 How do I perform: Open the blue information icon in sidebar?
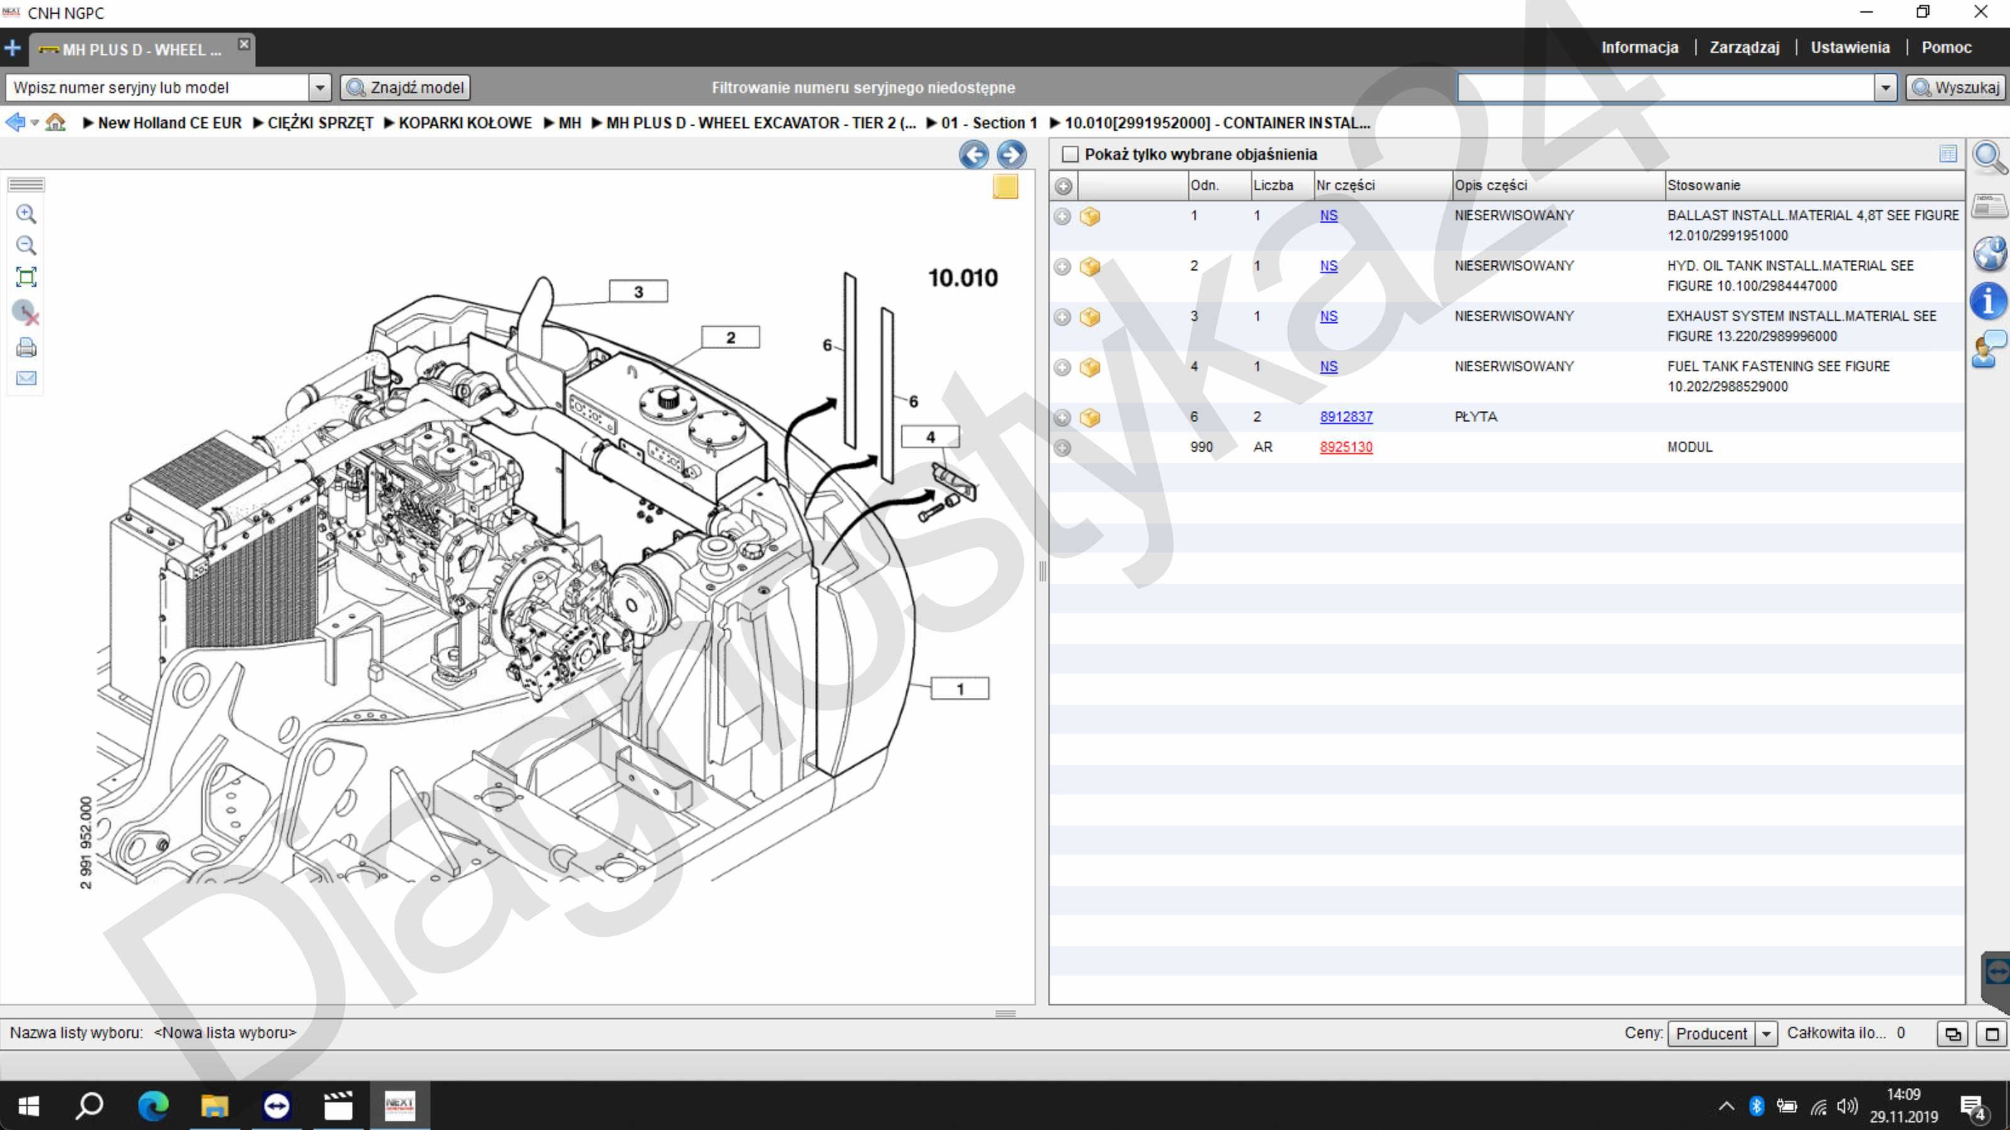click(1988, 301)
